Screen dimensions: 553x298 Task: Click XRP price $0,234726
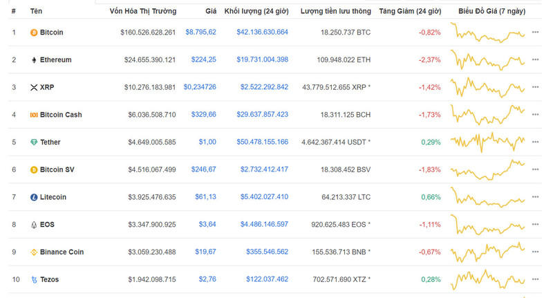200,87
